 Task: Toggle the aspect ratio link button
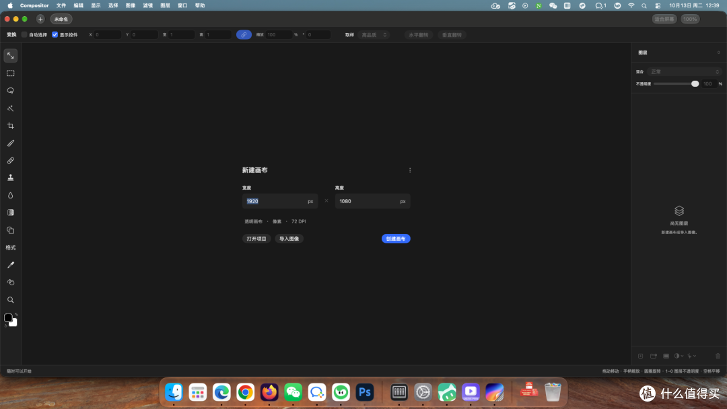[x=244, y=35]
